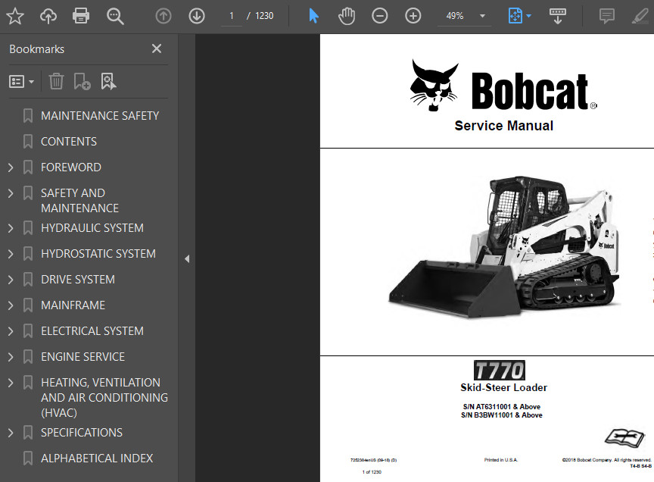
Task: Collapse navigation pane with side arrow
Action: [187, 258]
